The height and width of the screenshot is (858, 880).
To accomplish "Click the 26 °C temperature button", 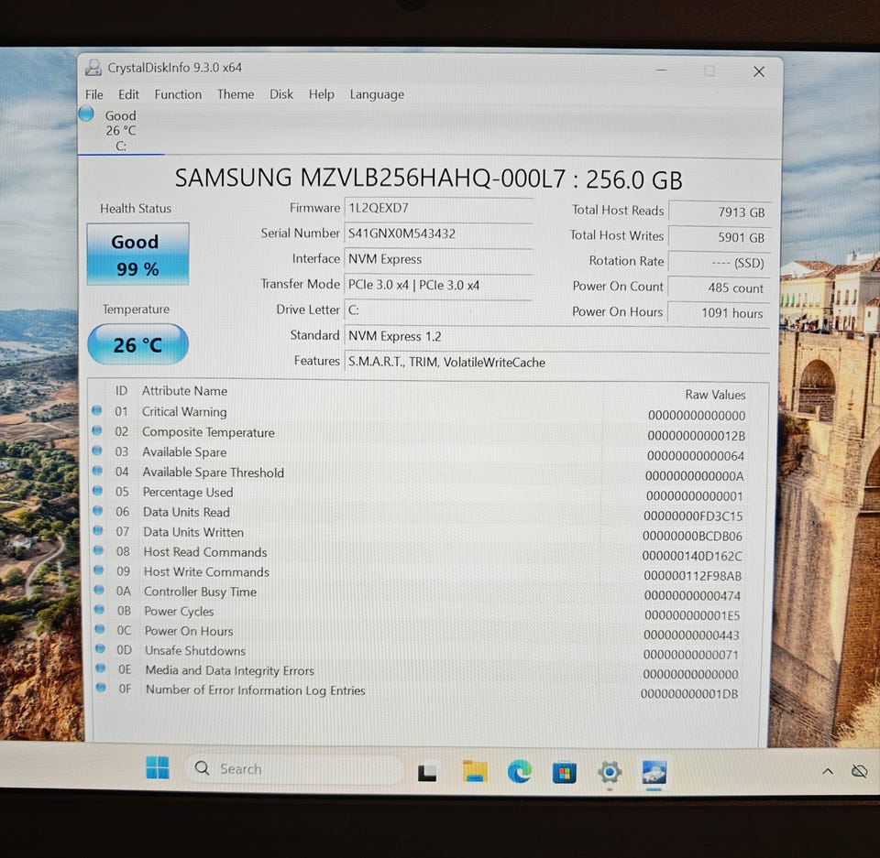I will pos(137,344).
